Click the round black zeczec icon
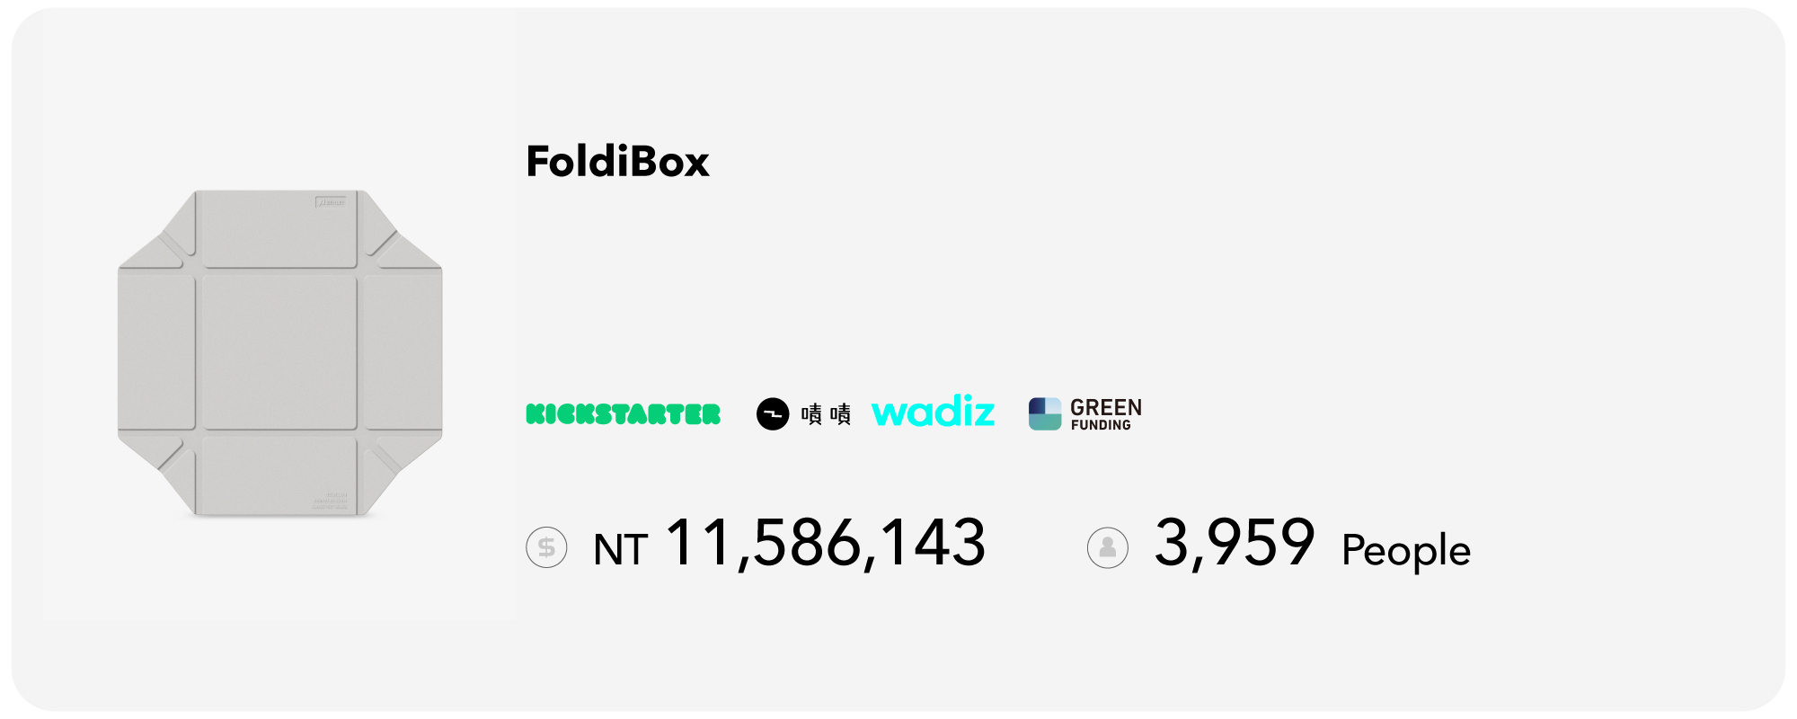Image resolution: width=1797 pixels, height=719 pixels. click(x=772, y=414)
